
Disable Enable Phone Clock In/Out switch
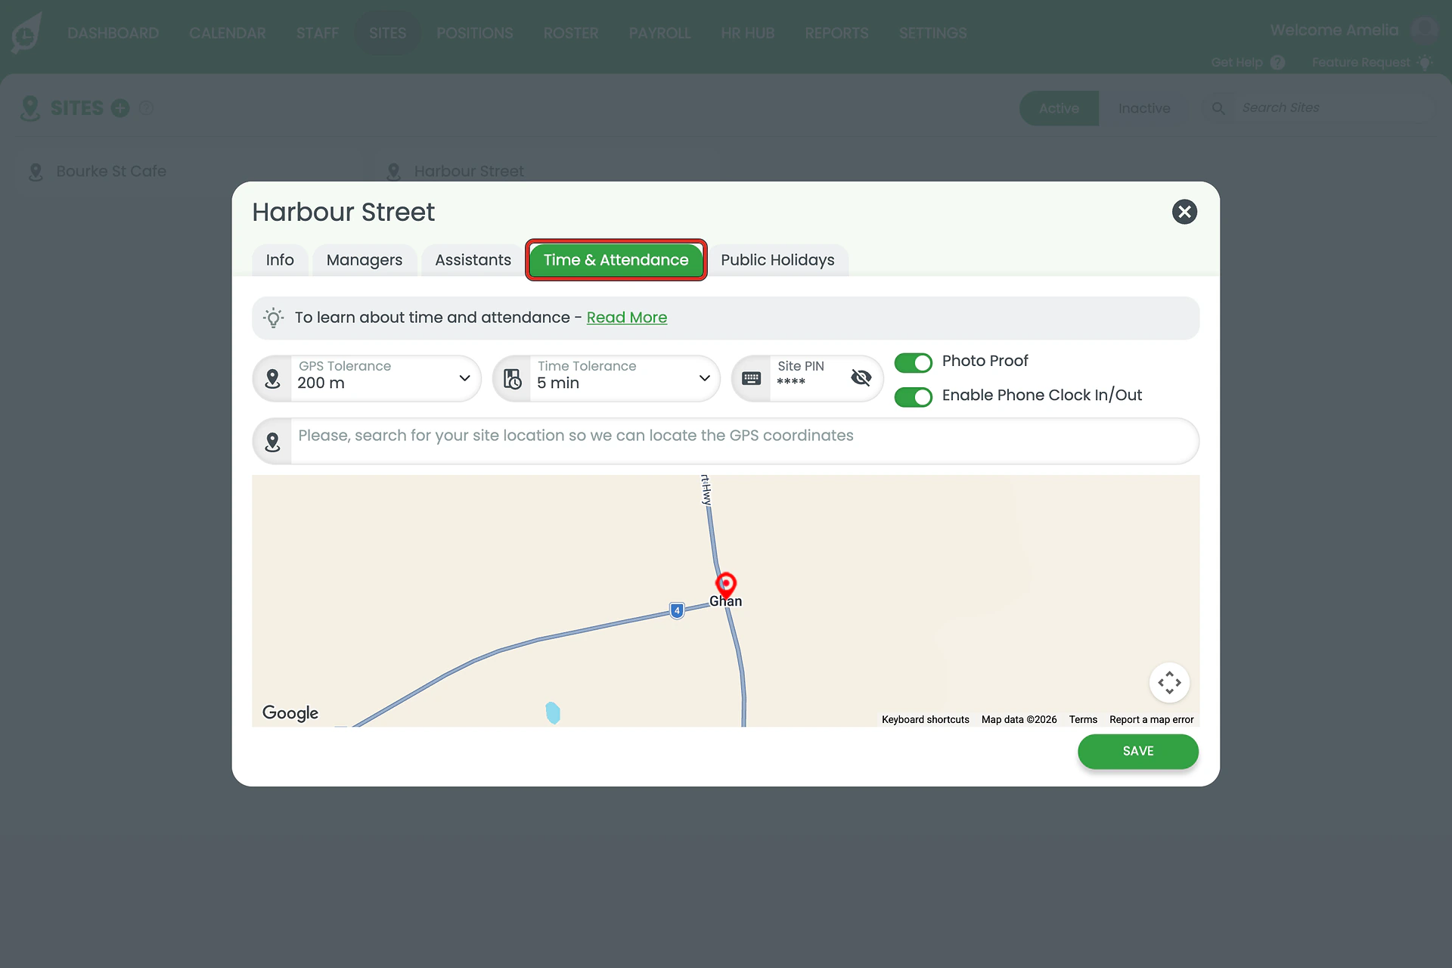[913, 396]
